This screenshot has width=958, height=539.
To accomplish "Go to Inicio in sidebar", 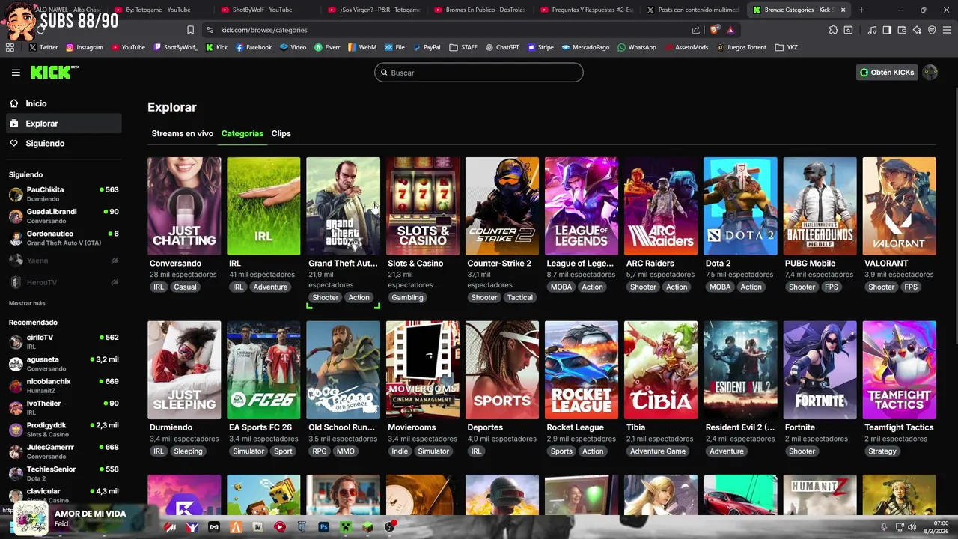I will click(64, 103).
